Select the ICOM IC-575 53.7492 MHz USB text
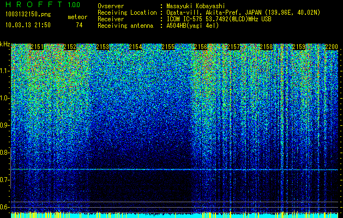 (219, 19)
